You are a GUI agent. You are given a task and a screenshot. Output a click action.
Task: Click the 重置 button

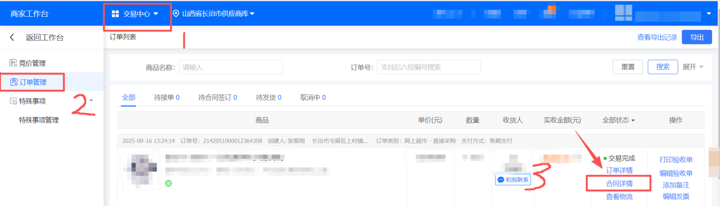627,67
